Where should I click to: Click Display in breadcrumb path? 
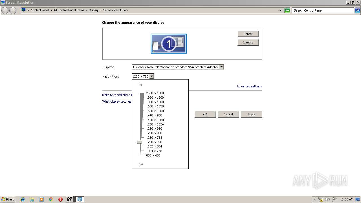point(94,10)
